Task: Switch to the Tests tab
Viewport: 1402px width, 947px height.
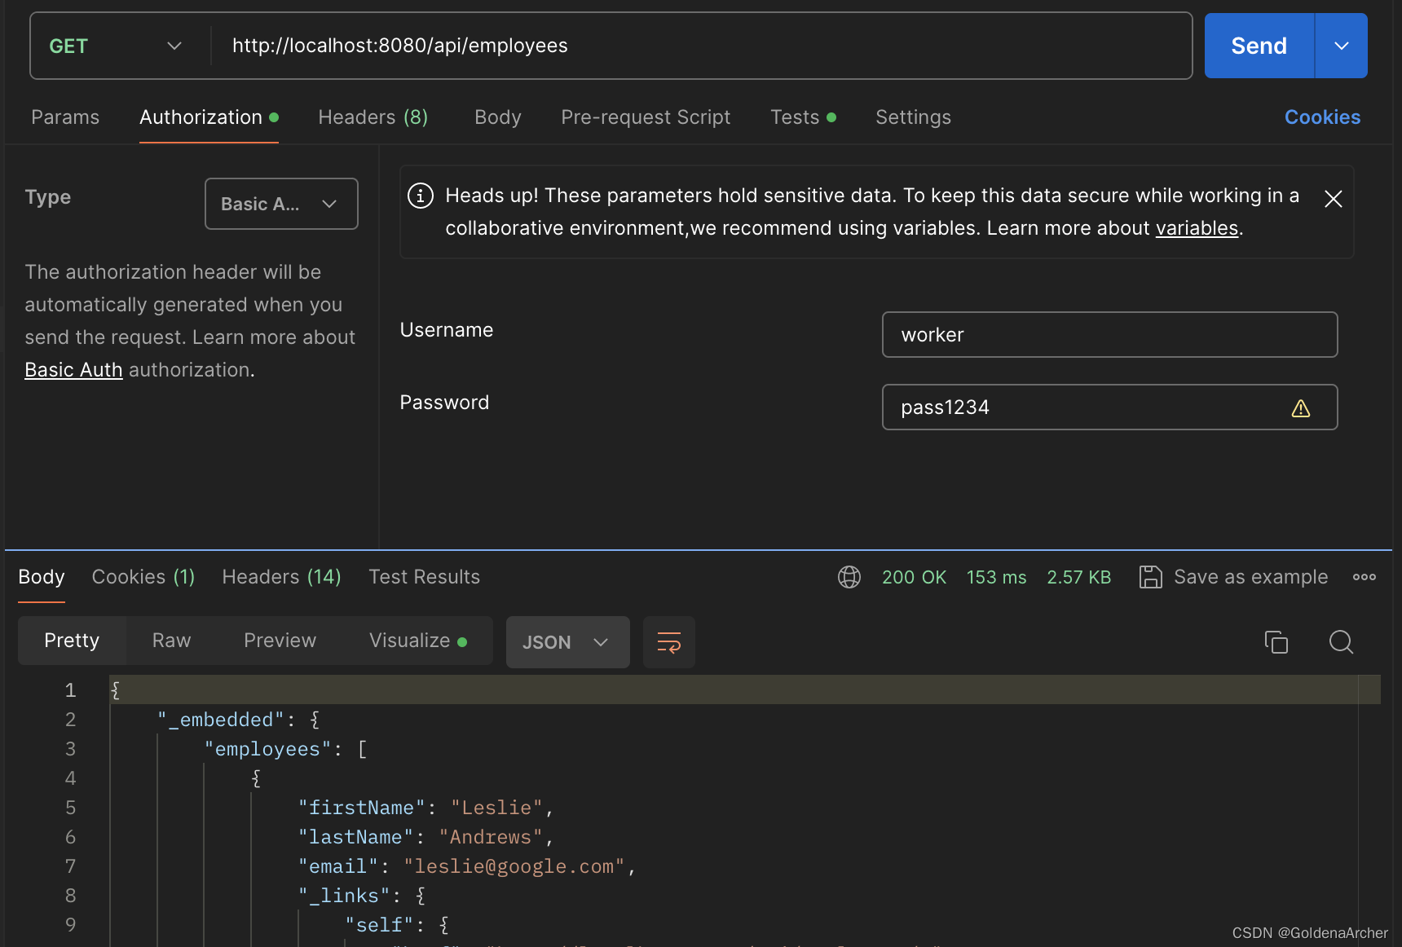Action: pos(803,117)
